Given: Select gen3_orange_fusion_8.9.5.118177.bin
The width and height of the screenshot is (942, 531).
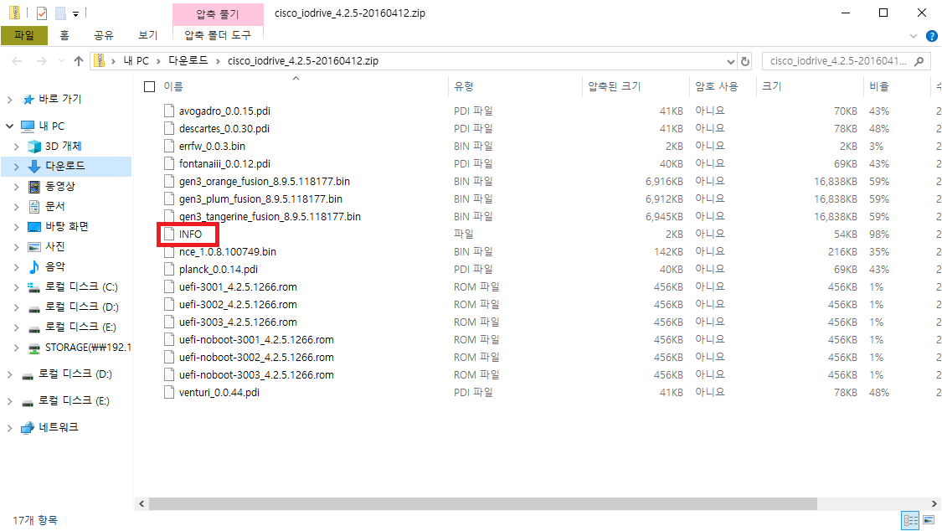Looking at the screenshot, I should tap(265, 182).
